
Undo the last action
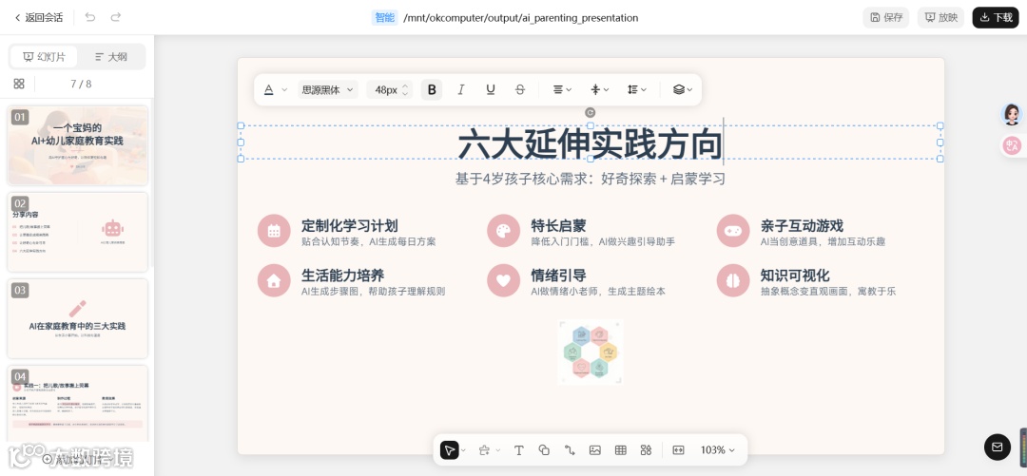90,18
